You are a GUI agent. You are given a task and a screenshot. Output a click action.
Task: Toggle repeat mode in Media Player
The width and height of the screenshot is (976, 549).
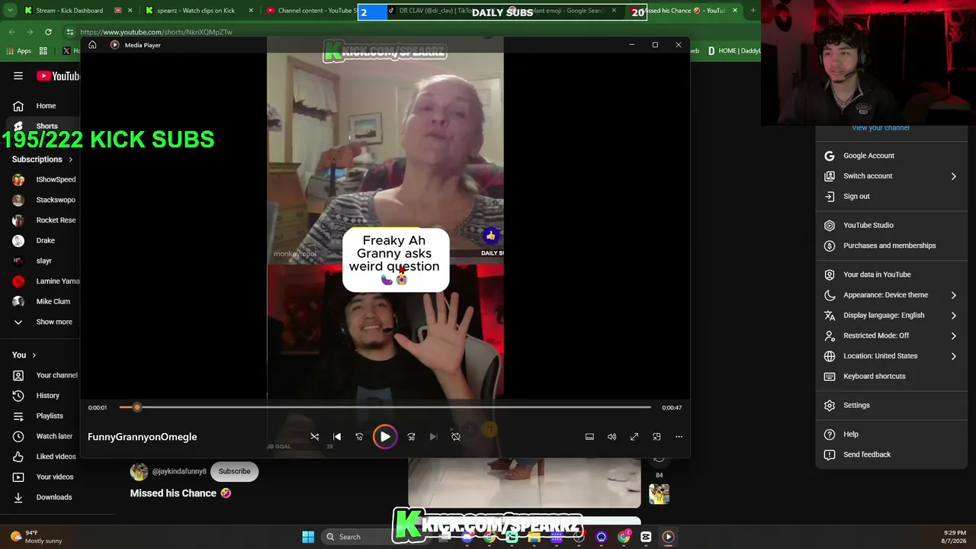(456, 437)
